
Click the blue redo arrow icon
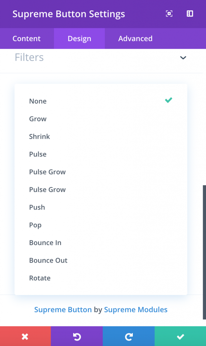pyautogui.click(x=129, y=336)
